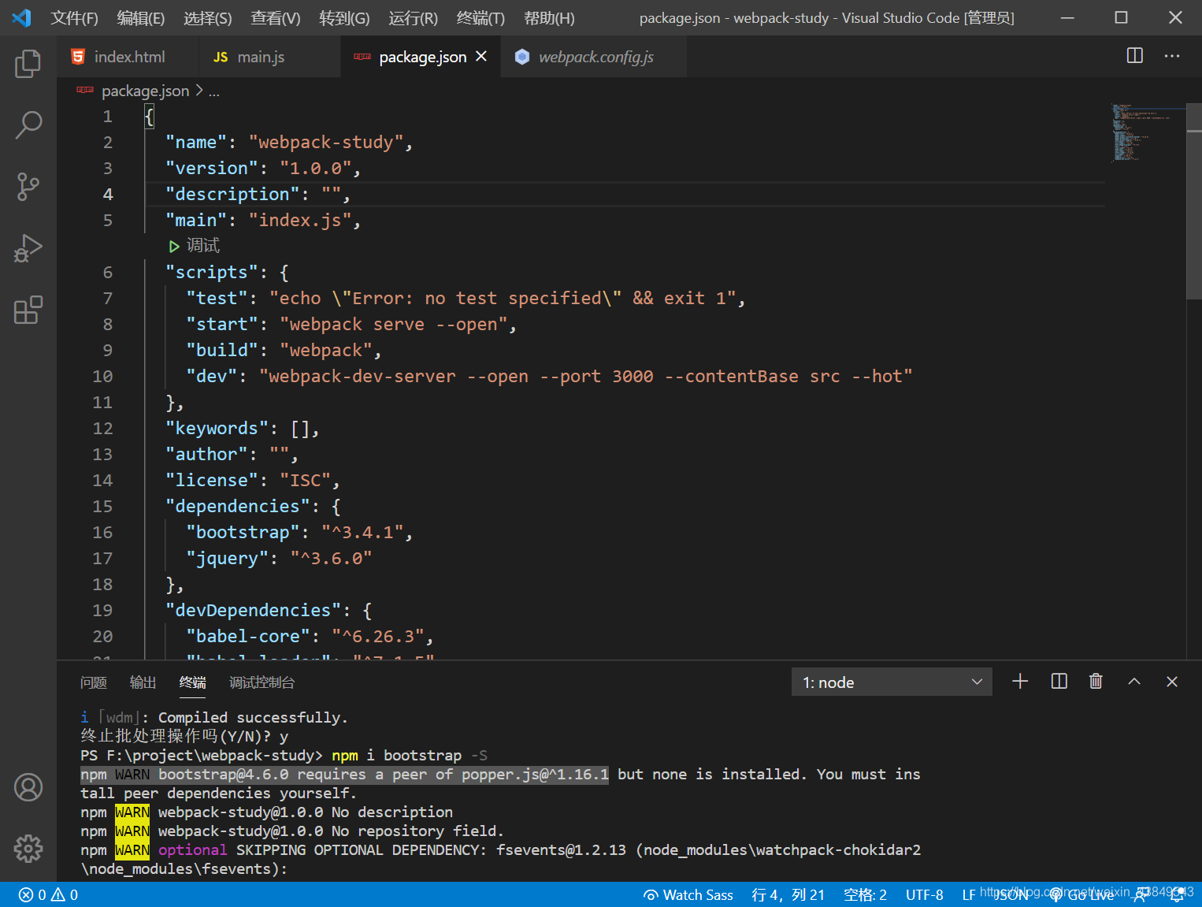
Task: Open the editor More Actions menu
Action: (x=1172, y=56)
